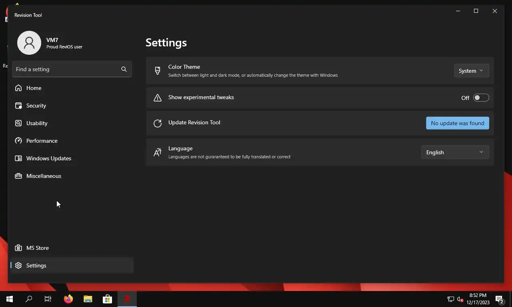Click the Revision Tool window title
This screenshot has width=512, height=307.
[x=28, y=15]
